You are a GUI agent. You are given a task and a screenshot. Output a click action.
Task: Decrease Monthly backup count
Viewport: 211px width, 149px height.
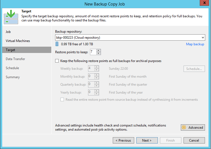pos(97,78)
